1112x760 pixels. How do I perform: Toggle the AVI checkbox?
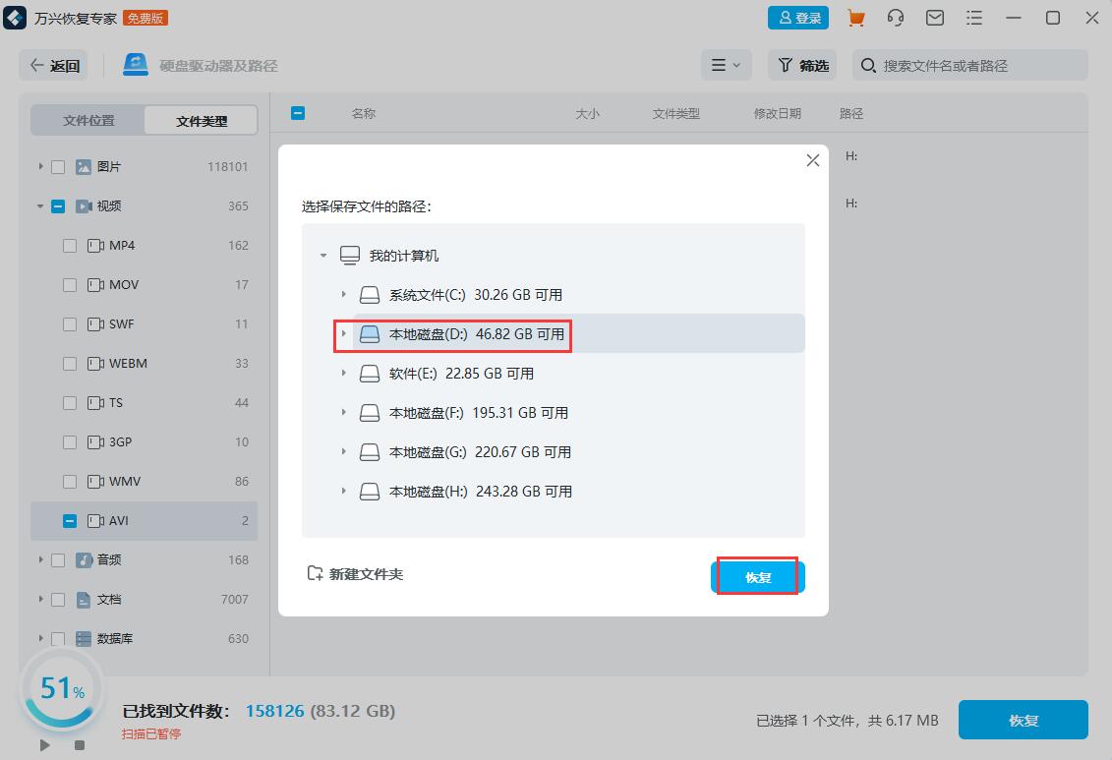[x=70, y=521]
